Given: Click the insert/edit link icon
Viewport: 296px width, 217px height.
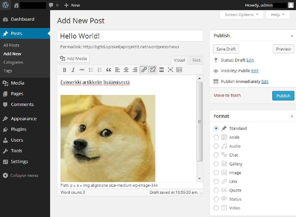Looking at the screenshot, I should [144, 70].
